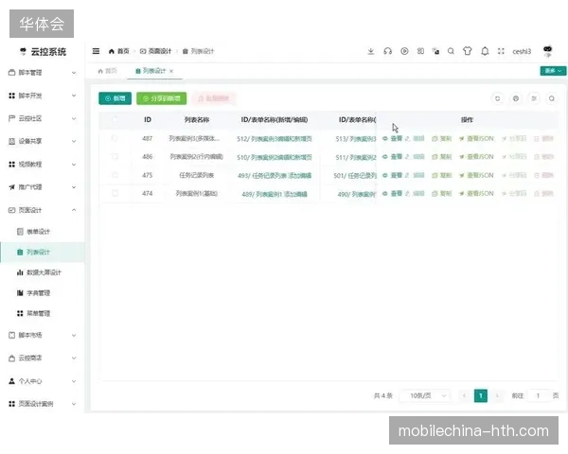Expand the 页面设计案例 sidebar menu
Viewport: 568px width, 454px height.
pyautogui.click(x=43, y=404)
